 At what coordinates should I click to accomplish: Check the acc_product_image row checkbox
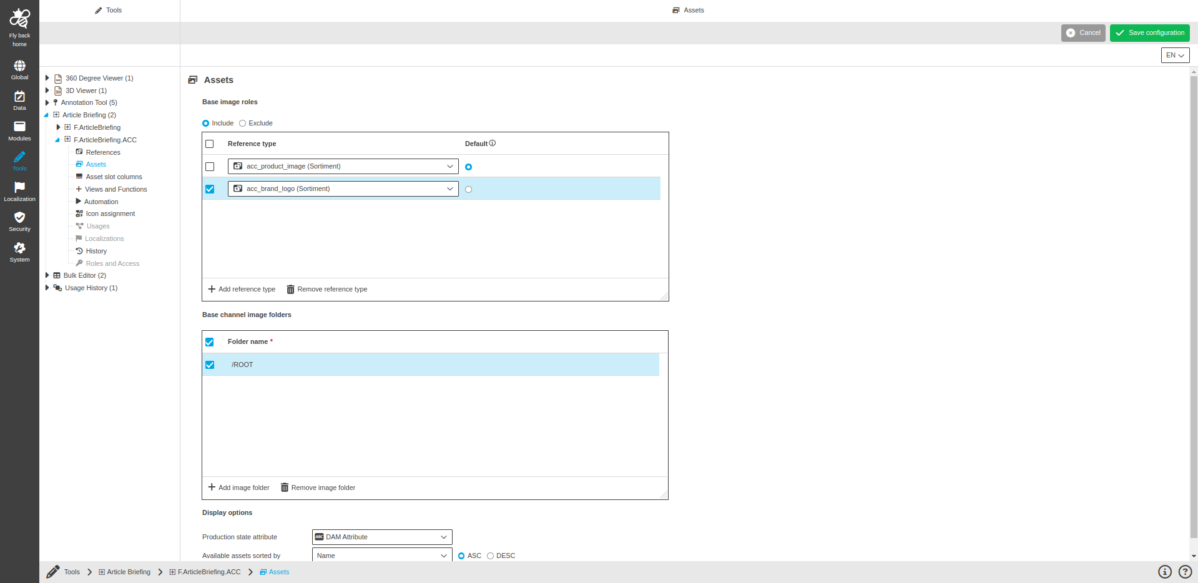(x=210, y=167)
